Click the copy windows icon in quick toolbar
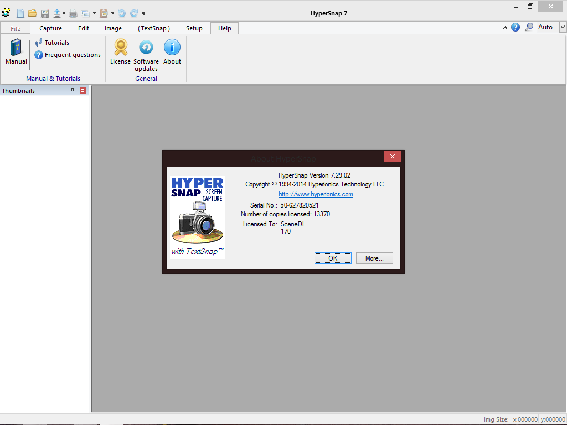 (85, 13)
